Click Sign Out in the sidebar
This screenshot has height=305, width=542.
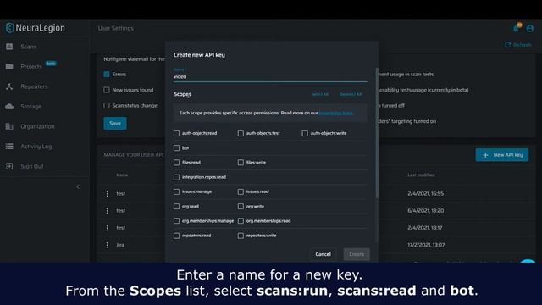click(x=32, y=166)
